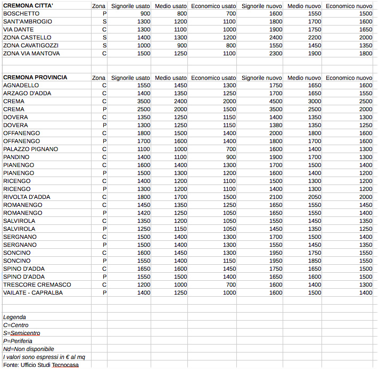Viewport: 379px width, 369px height.
Task: Click the CREMONA PROVINCIA header cell
Action: [35, 77]
